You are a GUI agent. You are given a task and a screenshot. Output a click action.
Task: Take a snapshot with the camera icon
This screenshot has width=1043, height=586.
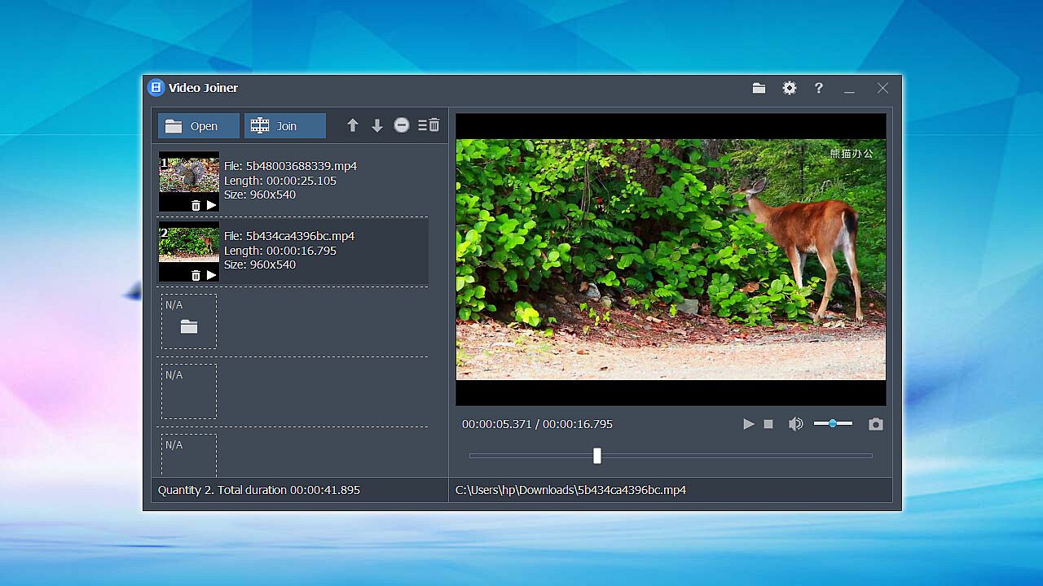875,424
